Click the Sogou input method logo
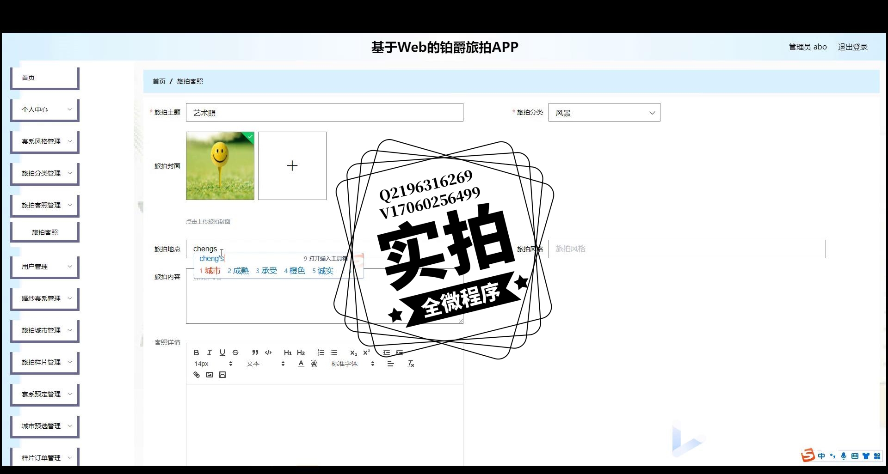Image resolution: width=888 pixels, height=474 pixels. 808,456
